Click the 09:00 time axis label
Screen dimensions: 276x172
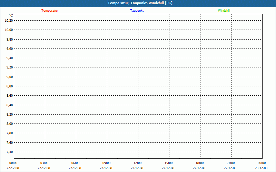click(107, 163)
